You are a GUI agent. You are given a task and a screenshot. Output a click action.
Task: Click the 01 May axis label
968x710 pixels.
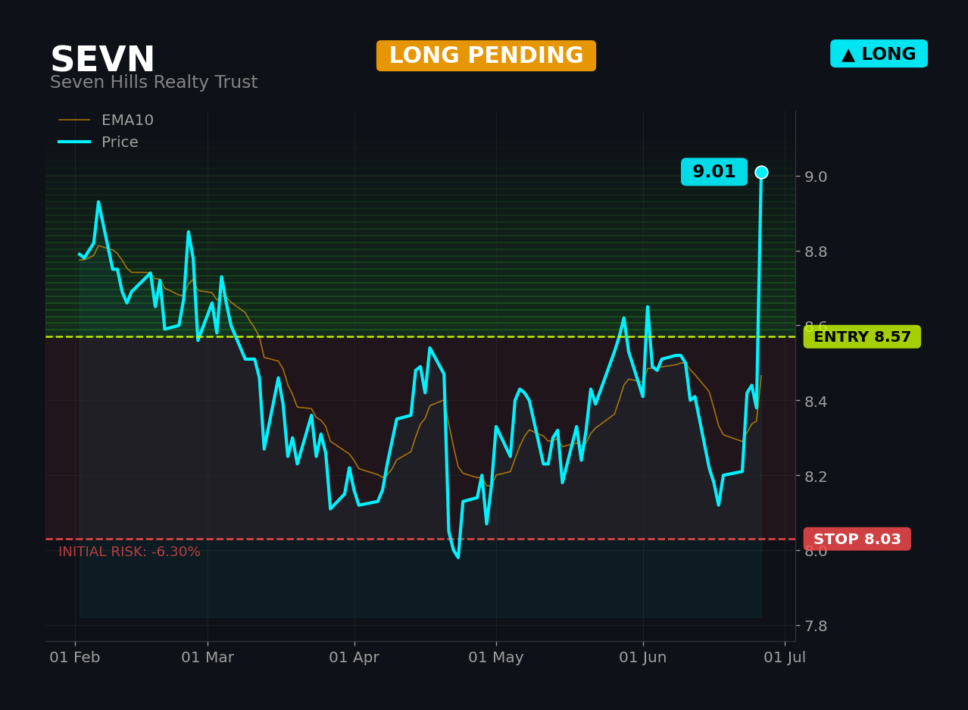[x=496, y=658]
